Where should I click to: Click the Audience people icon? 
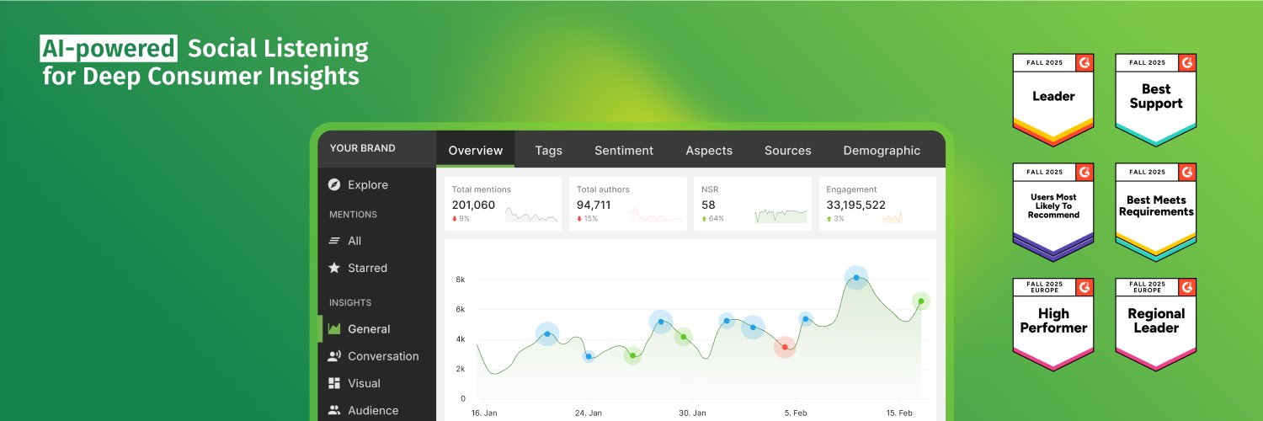click(334, 410)
